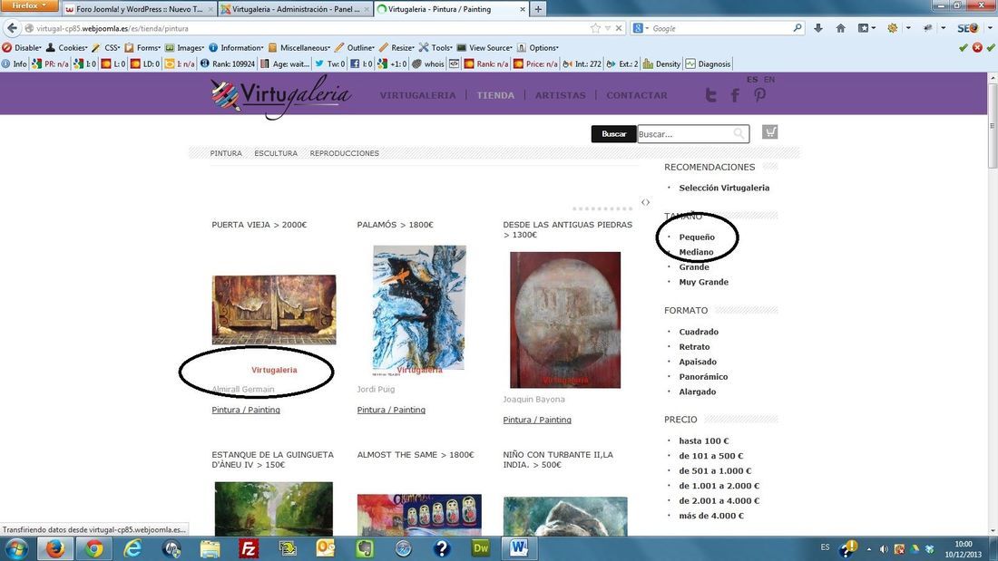998x561 pixels.
Task: Filter by size Muy Grande
Action: [x=703, y=282]
